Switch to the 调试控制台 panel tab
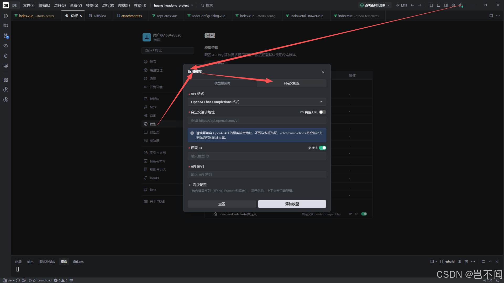This screenshot has height=283, width=504. (x=47, y=261)
